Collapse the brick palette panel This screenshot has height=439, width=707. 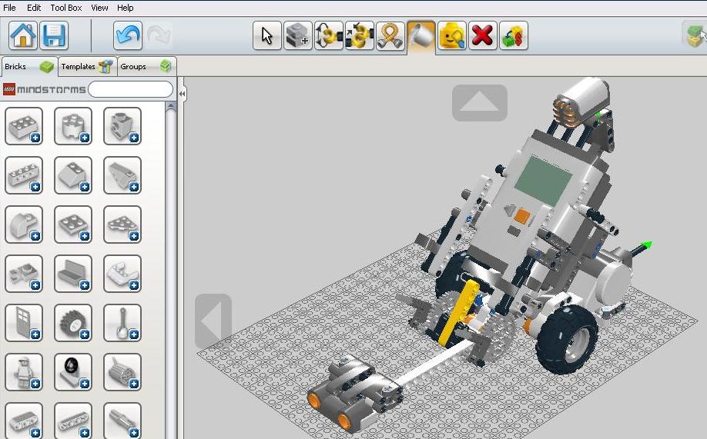pos(182,94)
